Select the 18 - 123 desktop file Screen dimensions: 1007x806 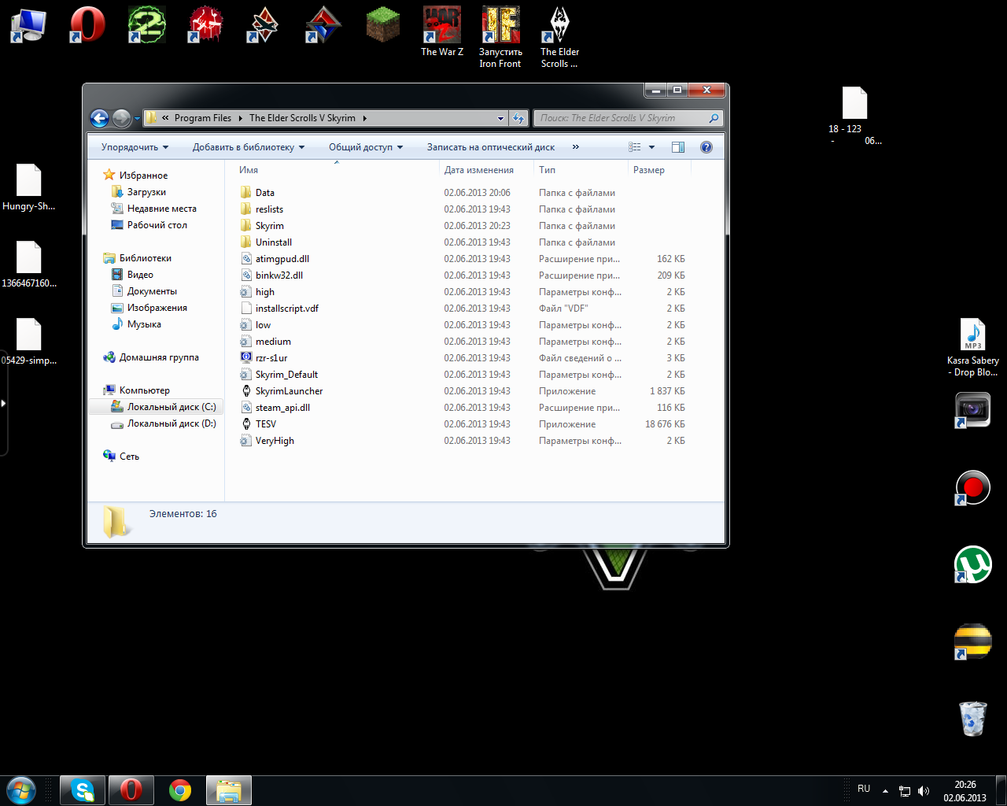click(855, 116)
